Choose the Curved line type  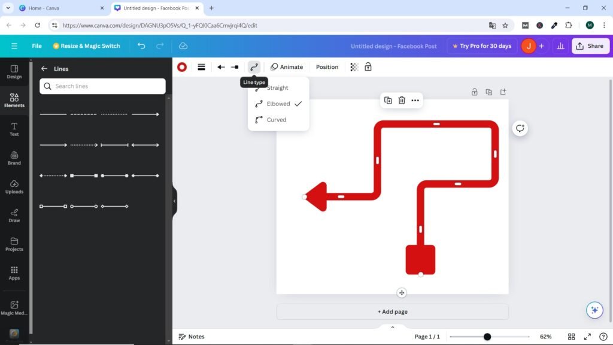(277, 120)
